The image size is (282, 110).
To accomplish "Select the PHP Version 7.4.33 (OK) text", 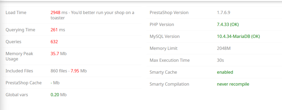I will 228,24.
